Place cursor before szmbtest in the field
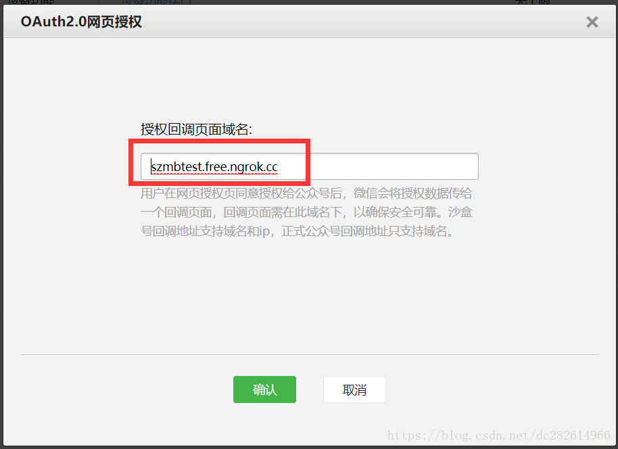This screenshot has height=449, width=618. 151,167
